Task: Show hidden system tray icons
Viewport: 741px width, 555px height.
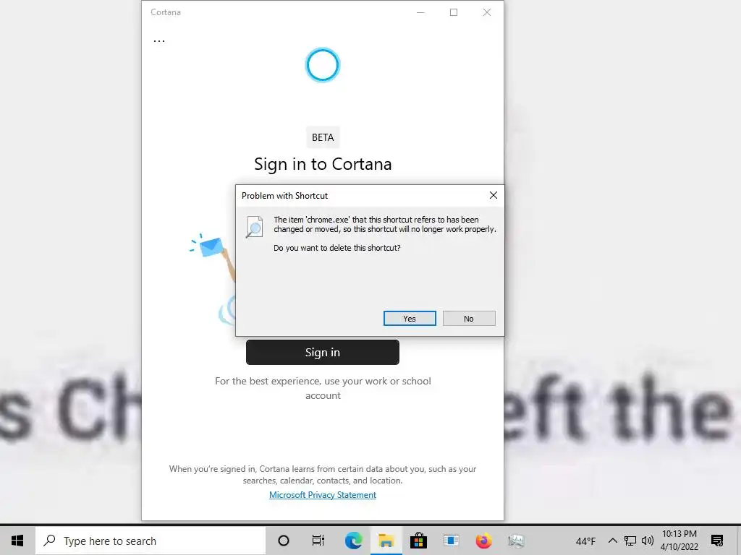Action: (x=612, y=541)
